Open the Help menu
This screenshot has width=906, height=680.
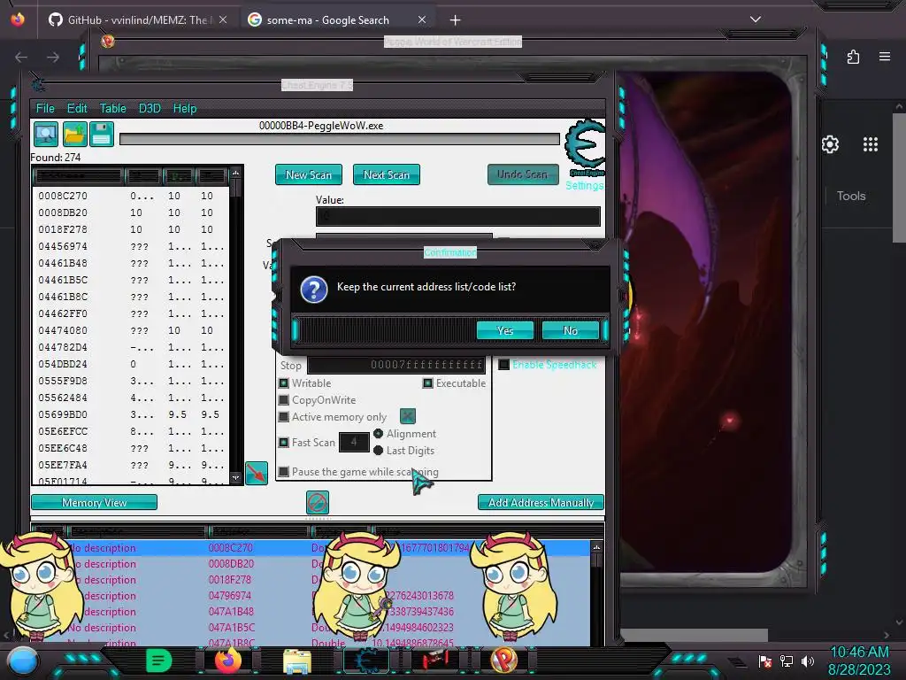[x=185, y=108]
